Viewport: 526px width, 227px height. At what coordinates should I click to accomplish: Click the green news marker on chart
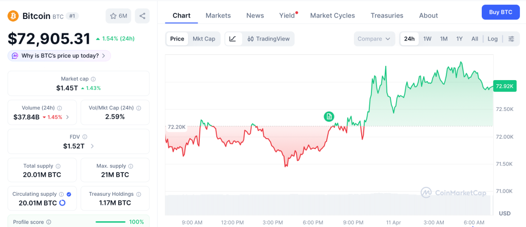[x=329, y=117]
